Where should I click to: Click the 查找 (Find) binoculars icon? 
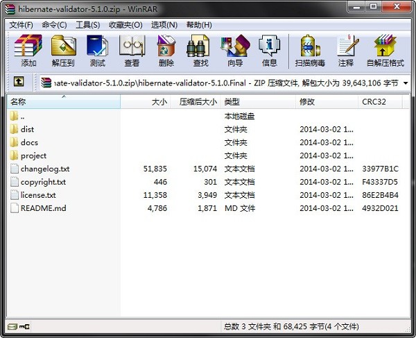click(x=198, y=46)
